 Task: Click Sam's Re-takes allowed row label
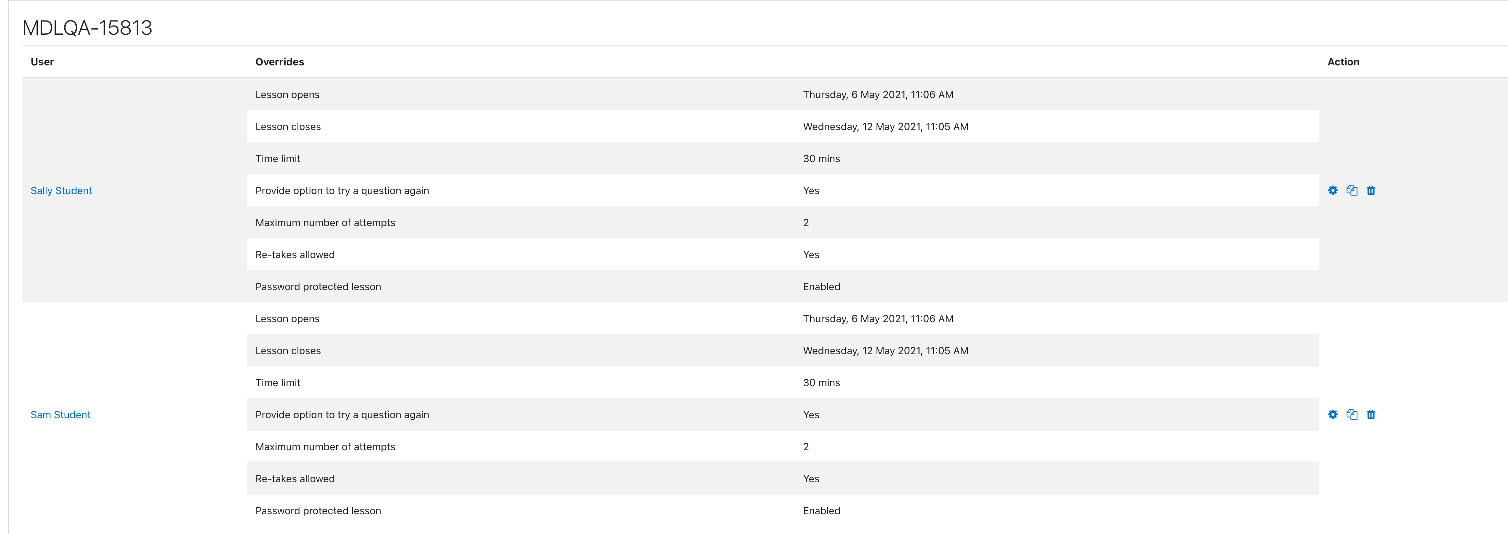pos(295,479)
